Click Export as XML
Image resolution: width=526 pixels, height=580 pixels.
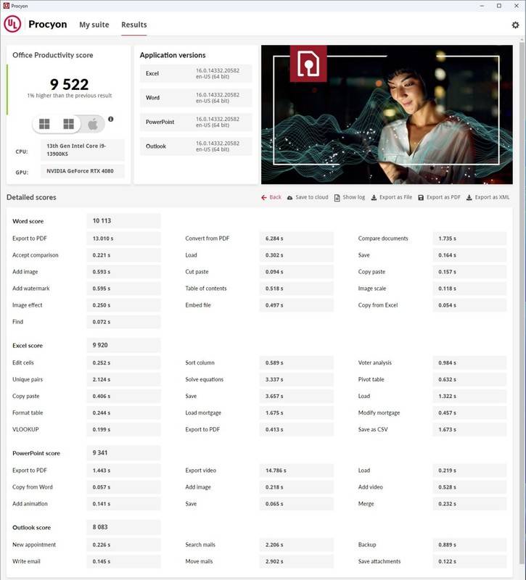(x=488, y=197)
